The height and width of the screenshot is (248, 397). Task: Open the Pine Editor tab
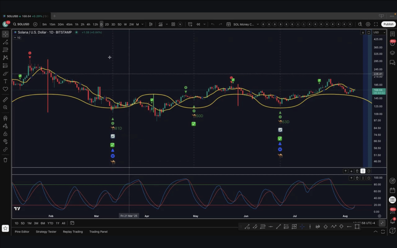(22, 232)
